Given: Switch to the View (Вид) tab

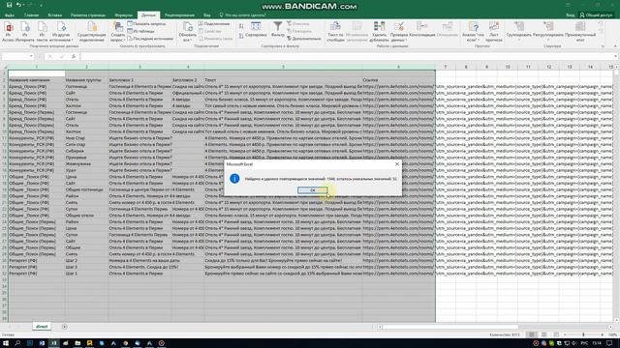Looking at the screenshot, I should [206, 15].
